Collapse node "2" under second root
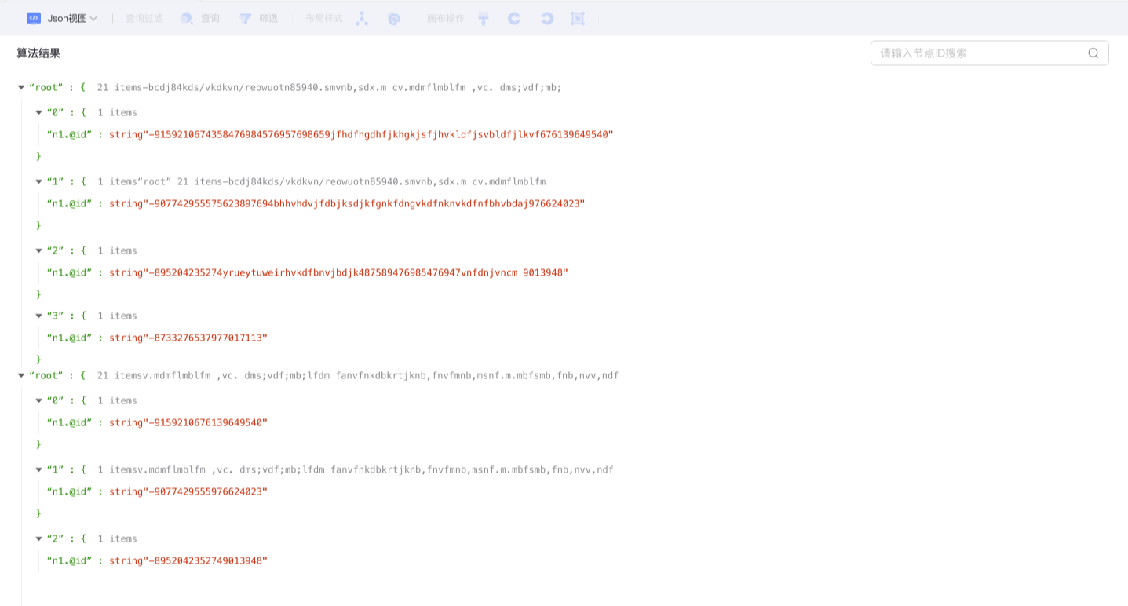Viewport: 1128px width, 606px height. click(38, 538)
